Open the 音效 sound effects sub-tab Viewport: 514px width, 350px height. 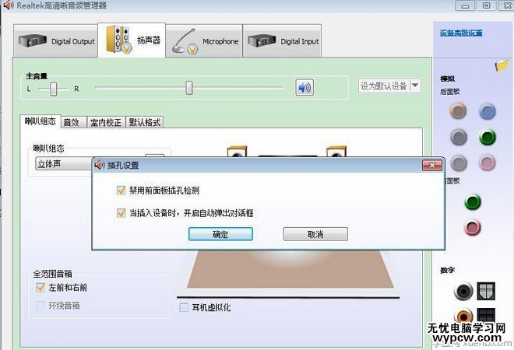[x=73, y=122]
